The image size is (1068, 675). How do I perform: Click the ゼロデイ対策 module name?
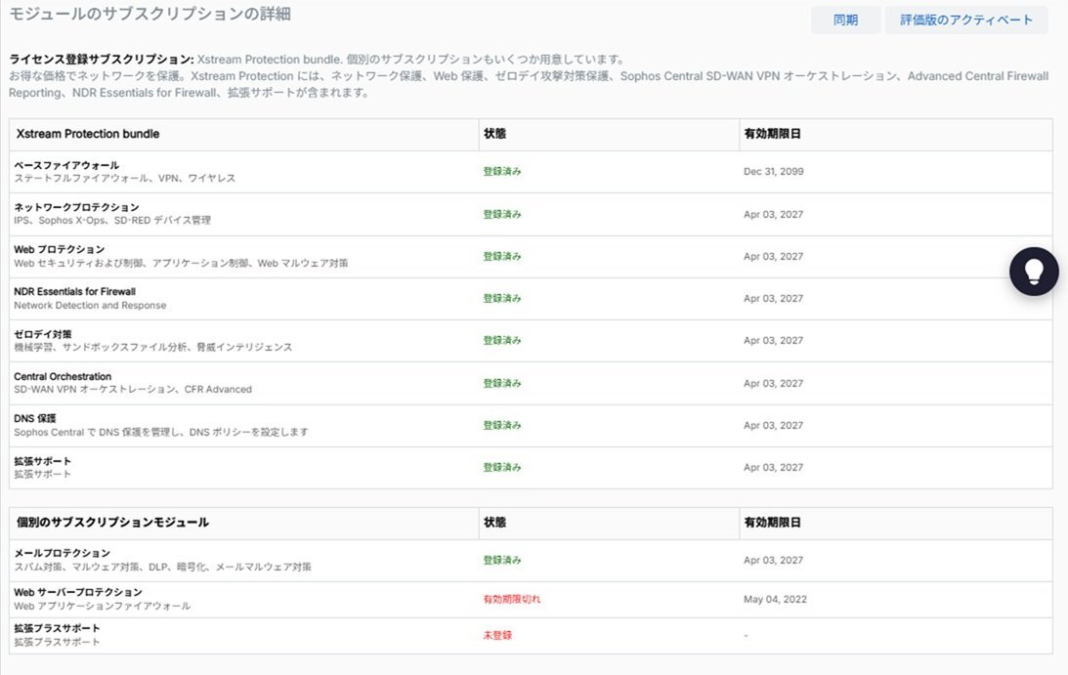pyautogui.click(x=43, y=334)
